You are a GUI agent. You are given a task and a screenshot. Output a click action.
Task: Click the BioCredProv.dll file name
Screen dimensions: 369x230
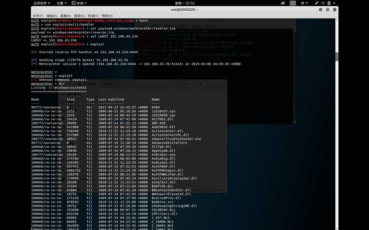pyautogui.click(x=167, y=198)
